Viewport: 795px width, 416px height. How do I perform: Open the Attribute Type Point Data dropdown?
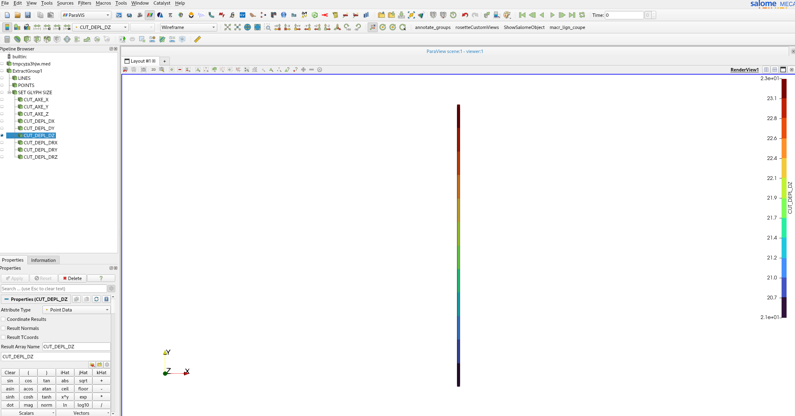click(76, 310)
